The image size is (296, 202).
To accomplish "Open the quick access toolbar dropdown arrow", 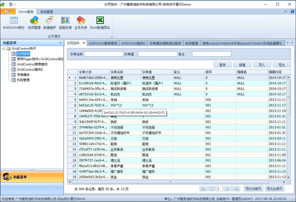I will 15,4.
